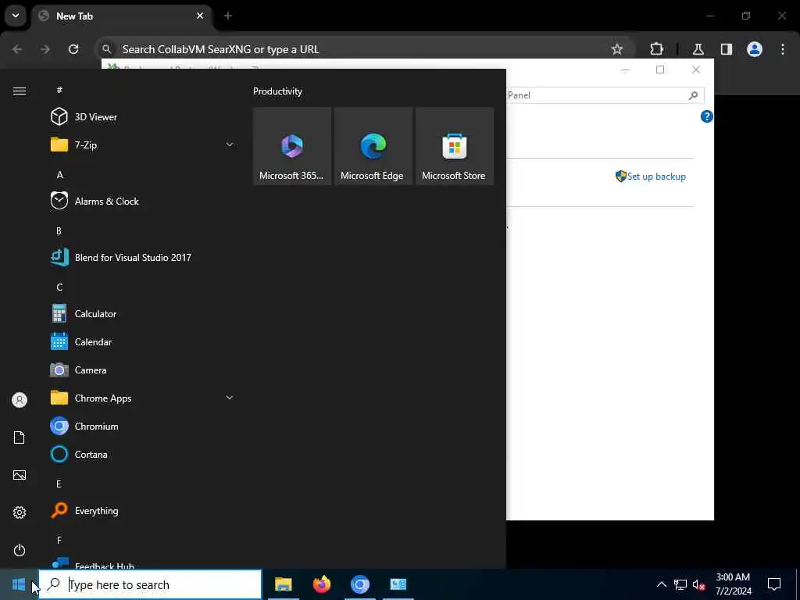Click the Chromium address bar

[365, 49]
